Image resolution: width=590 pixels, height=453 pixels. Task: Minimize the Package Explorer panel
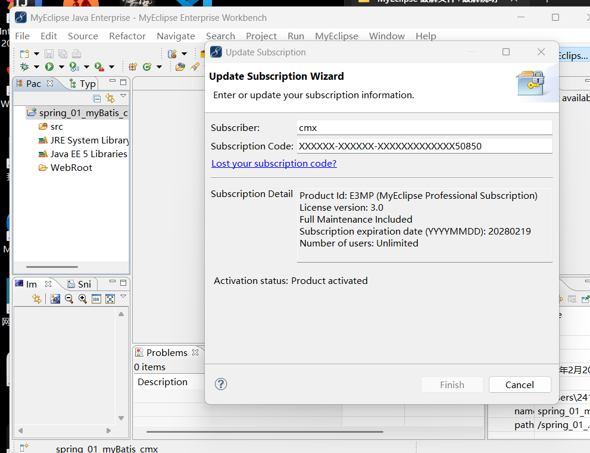pos(113,80)
